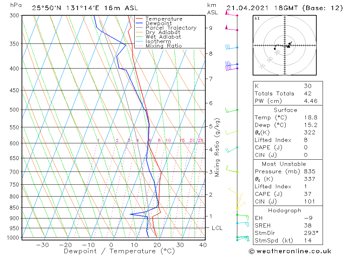Click the 1000 hPa pressure axis label

coord(13,238)
